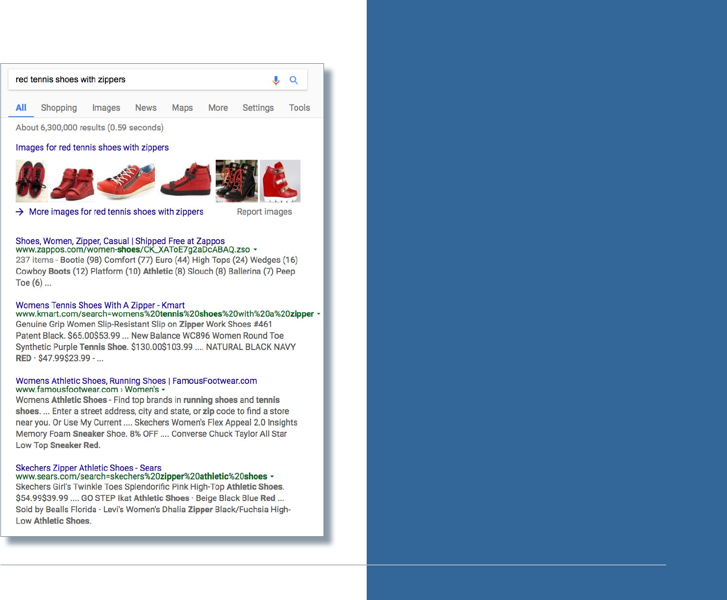Viewport: 727px width, 600px height.
Task: Open Zappos Shoes, Women, Zipper result
Action: coord(120,241)
